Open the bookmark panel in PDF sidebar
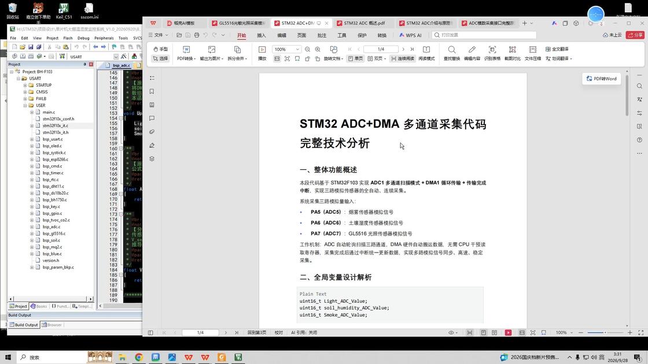This screenshot has width=648, height=364. 152,92
